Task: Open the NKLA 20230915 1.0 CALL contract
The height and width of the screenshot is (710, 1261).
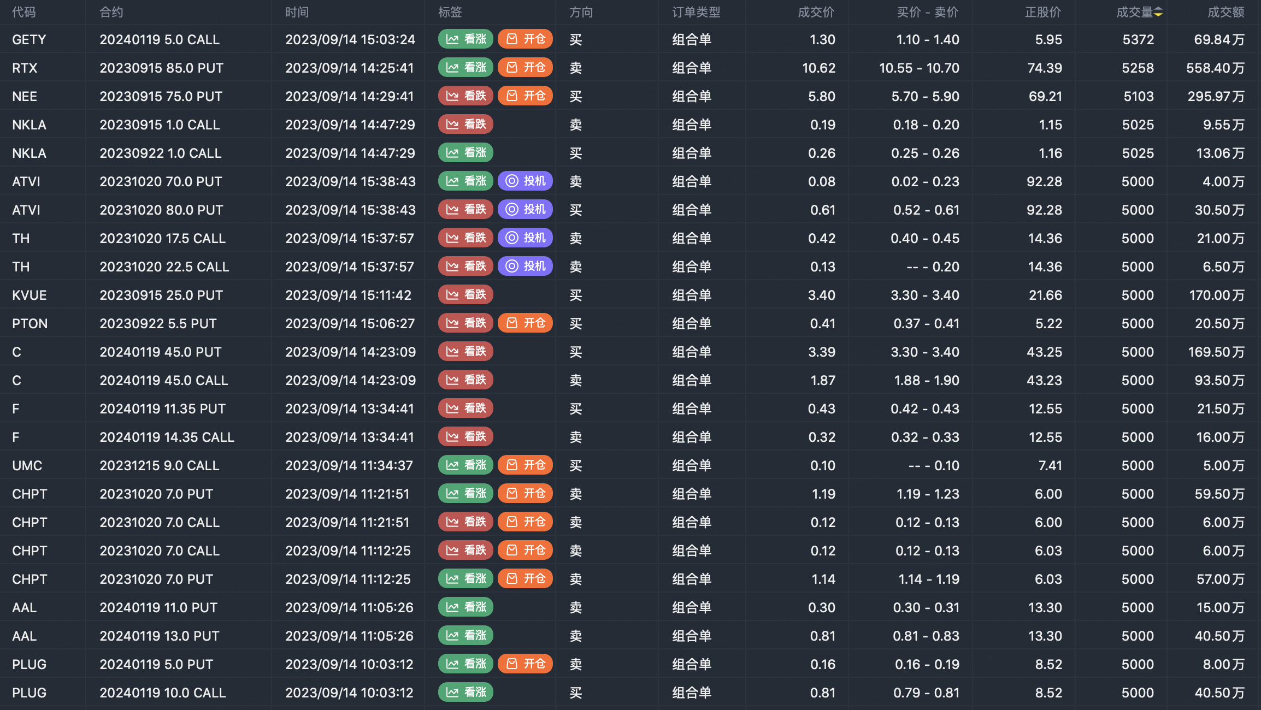Action: pyautogui.click(x=160, y=125)
